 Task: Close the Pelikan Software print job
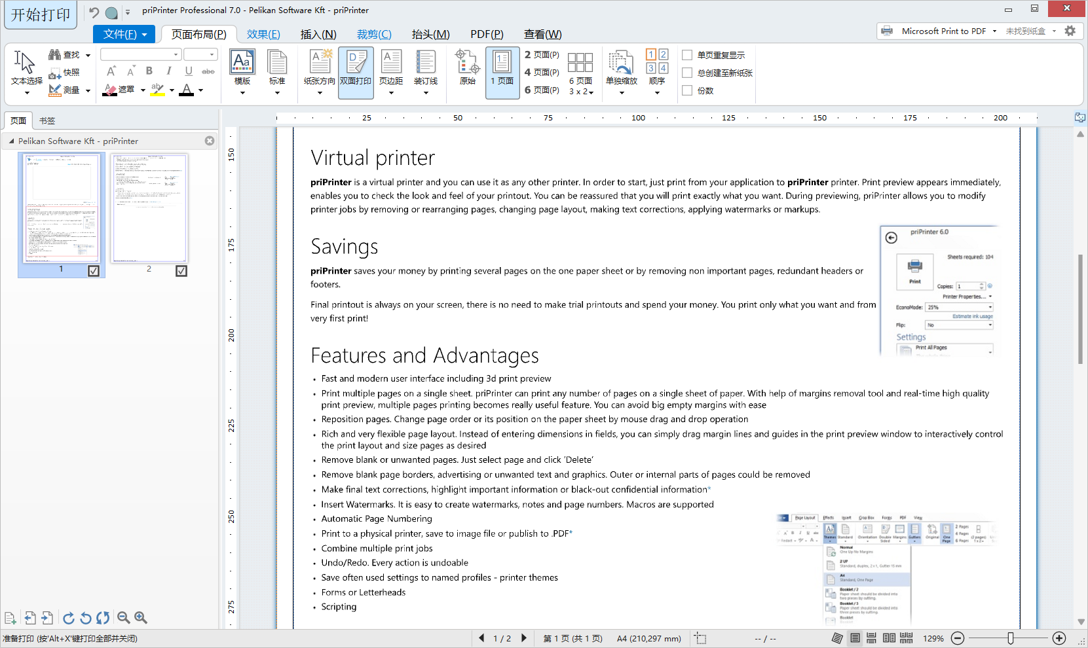(210, 141)
